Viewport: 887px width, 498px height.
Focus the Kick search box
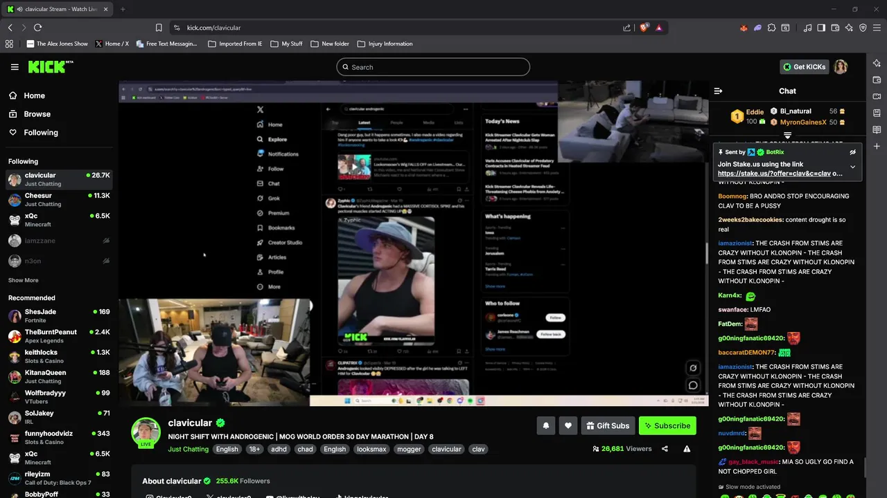(433, 67)
